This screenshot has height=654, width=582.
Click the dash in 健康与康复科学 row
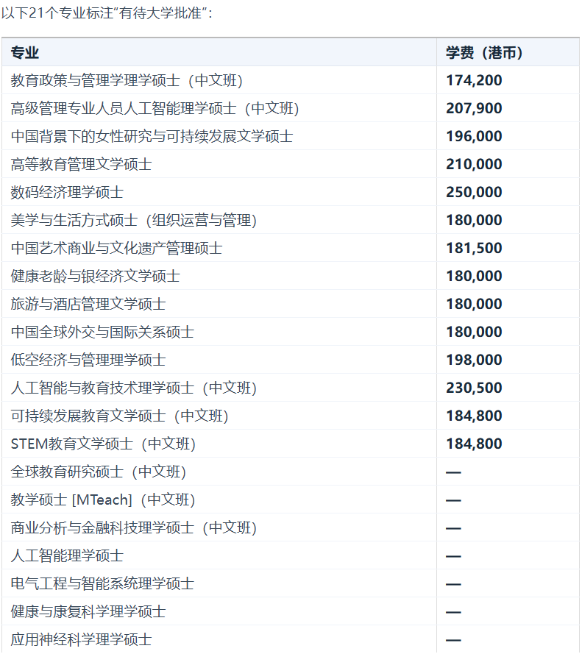click(x=453, y=612)
